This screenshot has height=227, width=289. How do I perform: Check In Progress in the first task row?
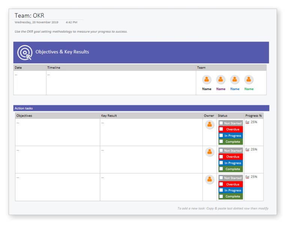point(221,135)
